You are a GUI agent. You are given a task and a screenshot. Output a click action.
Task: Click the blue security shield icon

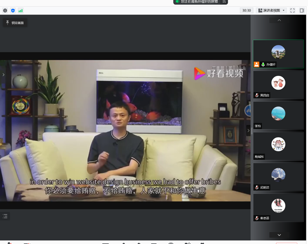[13, 11]
